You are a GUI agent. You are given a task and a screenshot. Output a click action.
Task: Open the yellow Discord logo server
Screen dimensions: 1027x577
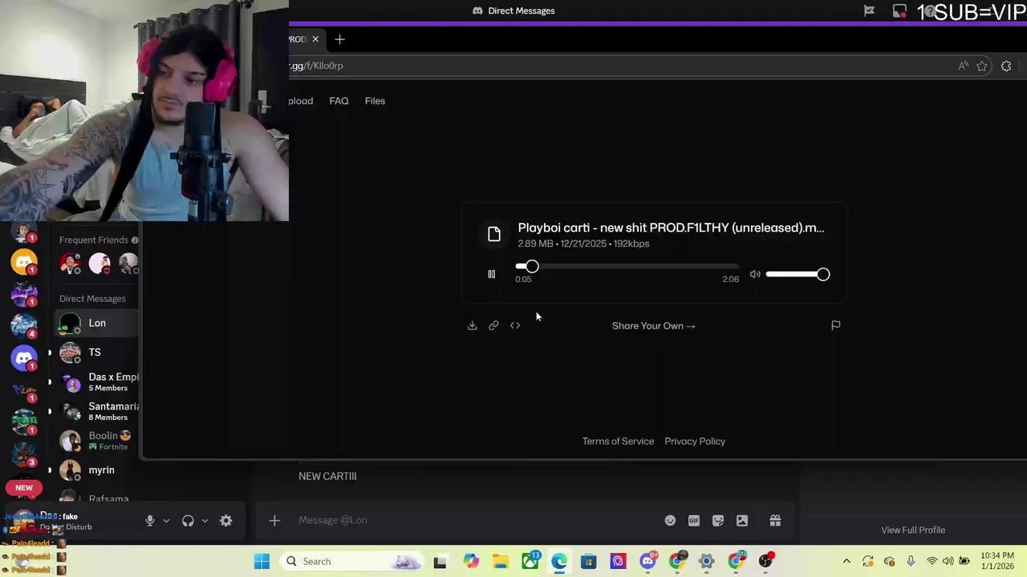pos(23,262)
